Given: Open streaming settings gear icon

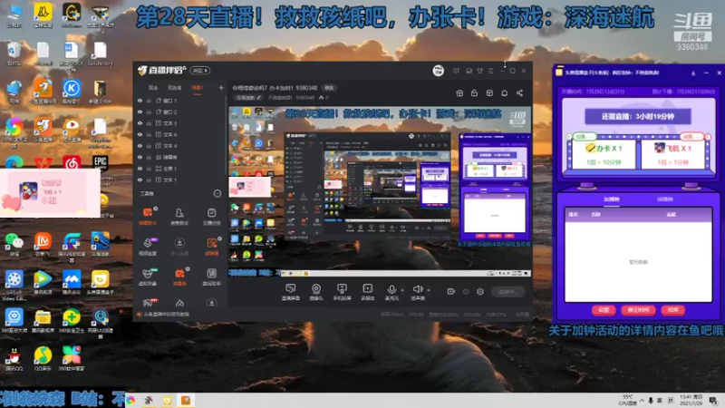Looking at the screenshot, I should [x=480, y=291].
